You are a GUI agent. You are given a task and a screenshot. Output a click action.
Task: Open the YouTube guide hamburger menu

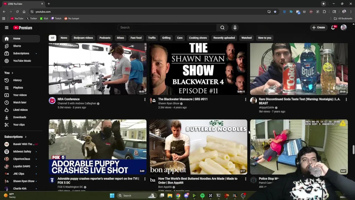click(7, 27)
